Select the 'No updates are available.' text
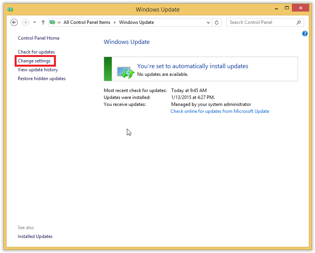Screen dimensions: 315x253 point(163,74)
